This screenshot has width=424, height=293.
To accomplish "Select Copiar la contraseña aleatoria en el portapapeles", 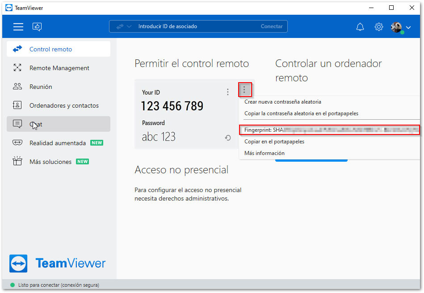I will point(301,113).
